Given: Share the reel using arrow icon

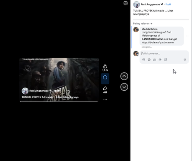Looking at the screenshot, I should 105,88.
